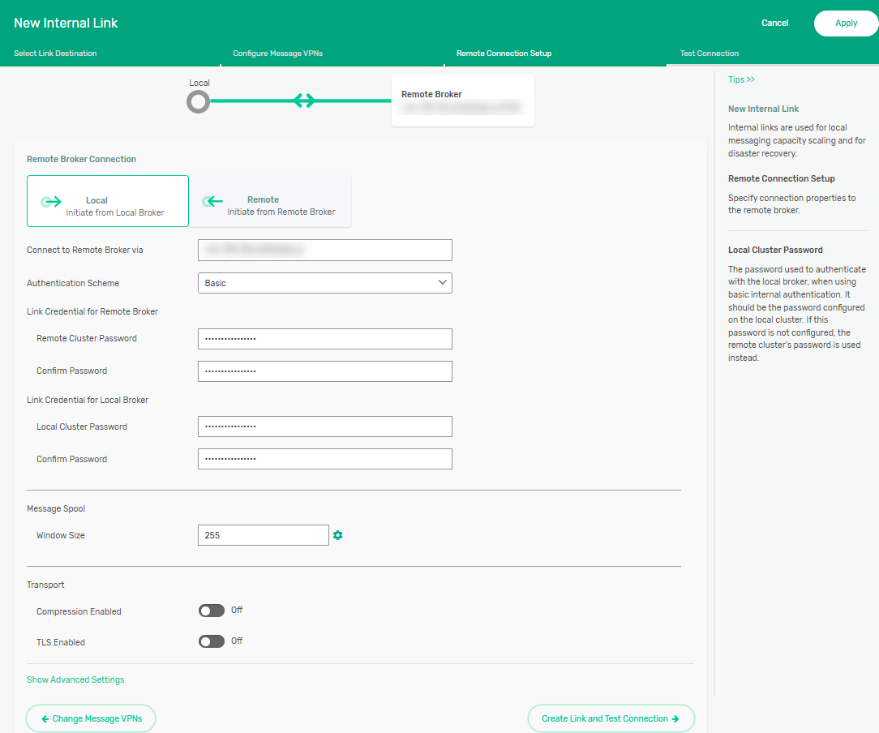879x733 pixels.
Task: Collapse the Tips panel
Action: pyautogui.click(x=741, y=79)
